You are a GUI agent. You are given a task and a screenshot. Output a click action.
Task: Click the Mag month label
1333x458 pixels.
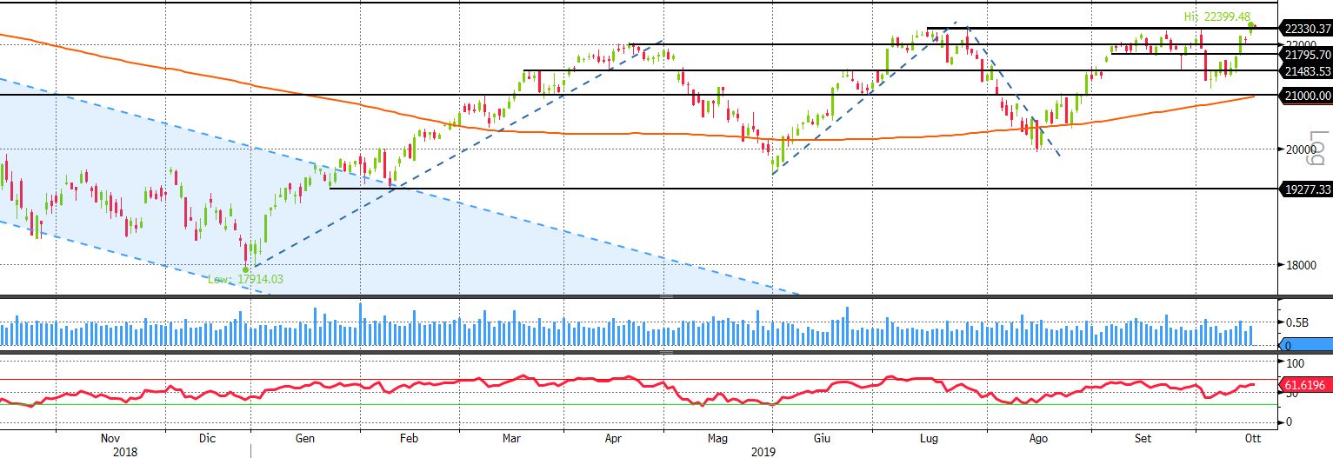(717, 439)
